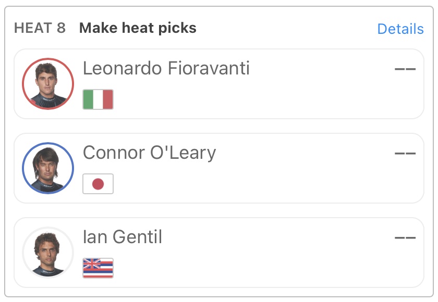This screenshot has height=302, width=438.
Task: Click the score dashes for Ian Gentil
Action: coord(405,237)
